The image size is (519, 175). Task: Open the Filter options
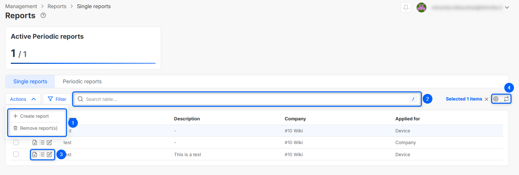[x=57, y=99]
